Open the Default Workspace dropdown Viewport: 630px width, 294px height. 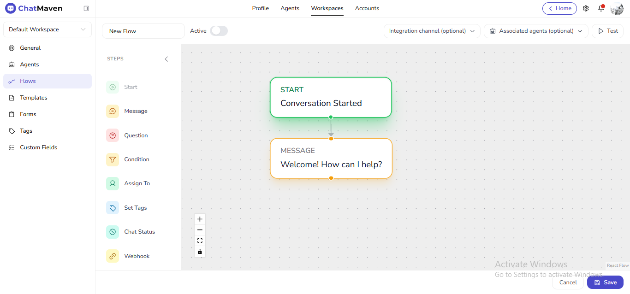(x=47, y=29)
